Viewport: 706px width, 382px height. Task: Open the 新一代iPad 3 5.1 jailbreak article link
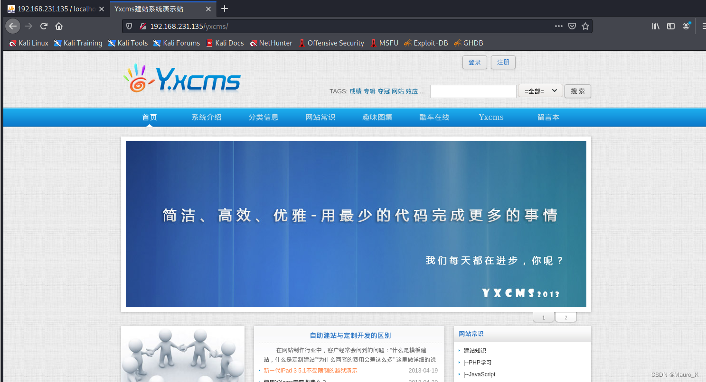coord(309,370)
